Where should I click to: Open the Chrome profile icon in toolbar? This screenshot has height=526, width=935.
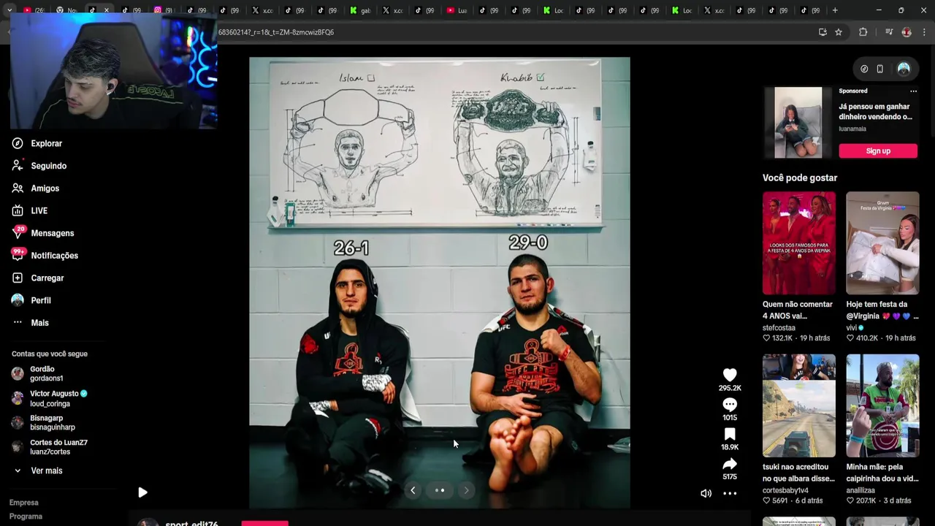point(907,32)
